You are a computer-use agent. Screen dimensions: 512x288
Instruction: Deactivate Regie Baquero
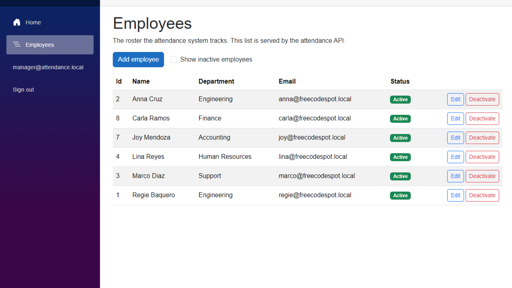[x=482, y=195]
